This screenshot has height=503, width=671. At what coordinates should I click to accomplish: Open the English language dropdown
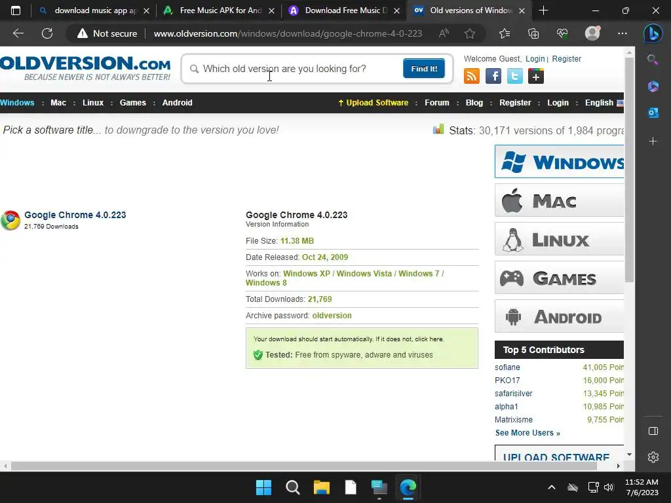604,103
